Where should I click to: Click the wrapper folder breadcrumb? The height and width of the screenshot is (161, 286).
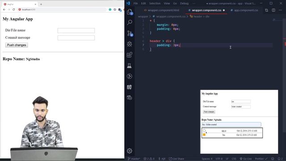point(143,17)
